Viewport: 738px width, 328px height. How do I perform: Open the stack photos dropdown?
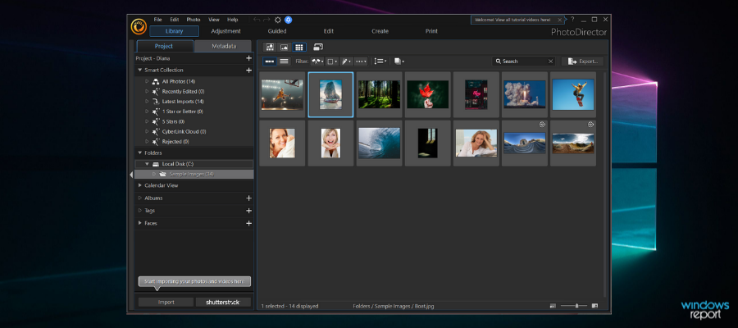399,61
